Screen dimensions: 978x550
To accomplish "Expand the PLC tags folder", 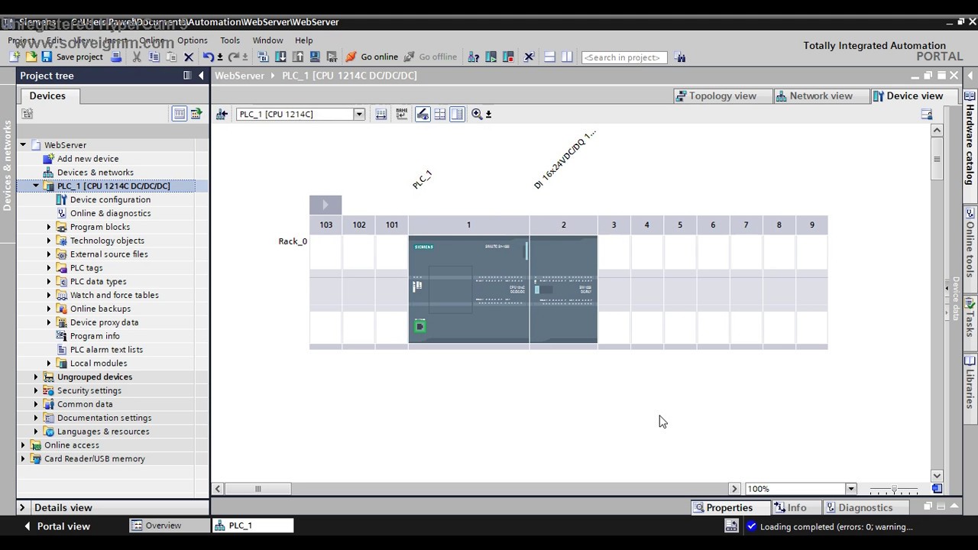I will tap(49, 268).
